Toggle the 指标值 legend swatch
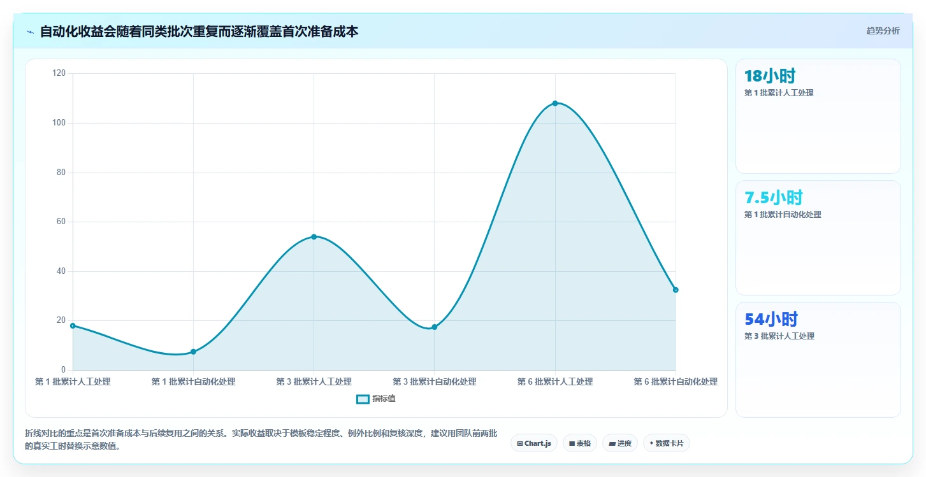Screen dimensions: 926x477 363,399
